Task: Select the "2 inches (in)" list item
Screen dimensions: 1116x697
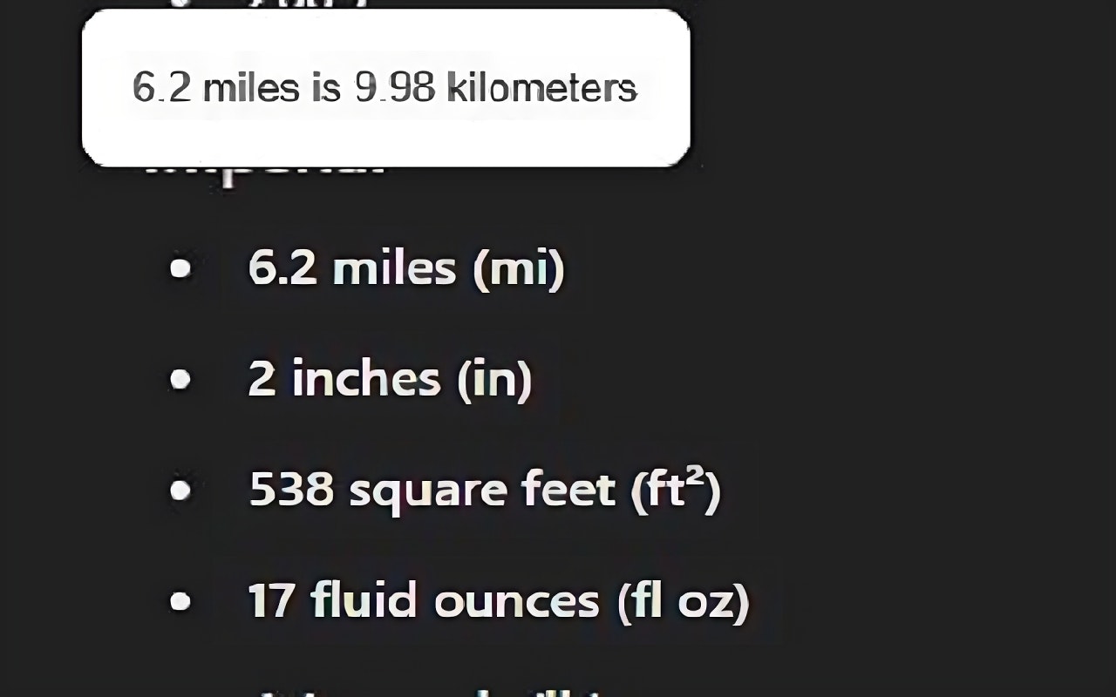Action: pyautogui.click(x=390, y=379)
